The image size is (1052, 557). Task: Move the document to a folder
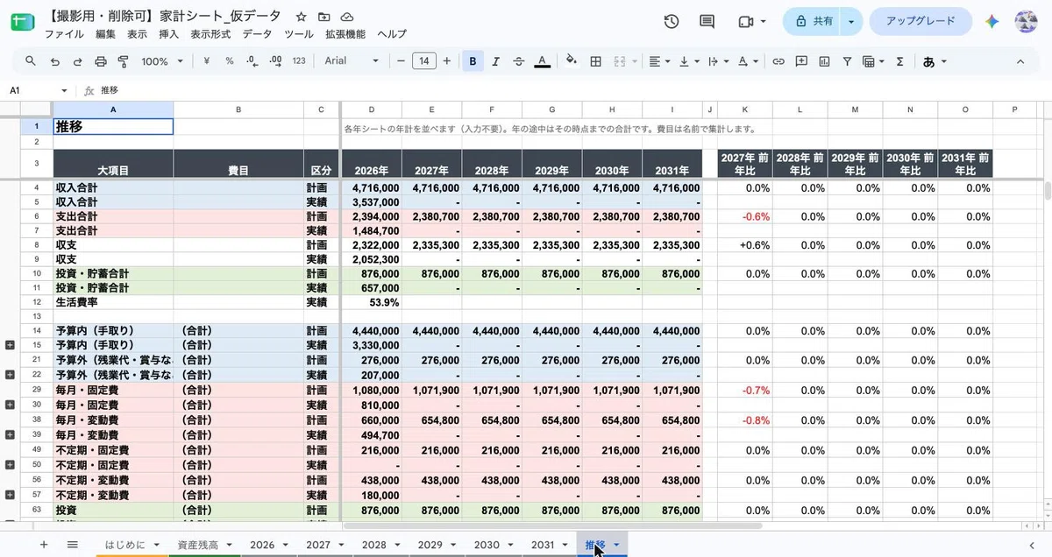(324, 17)
